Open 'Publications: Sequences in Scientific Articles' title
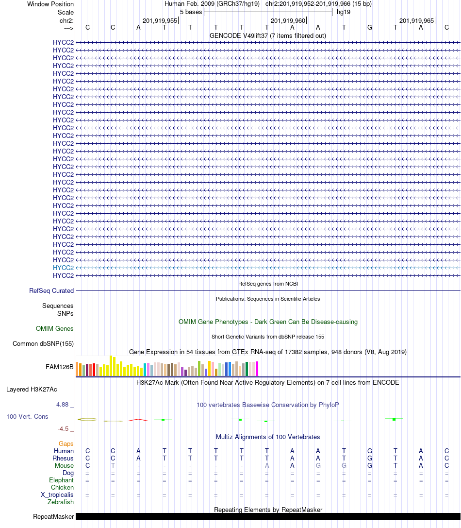Viewport: 461px width, 528px height. click(x=268, y=299)
